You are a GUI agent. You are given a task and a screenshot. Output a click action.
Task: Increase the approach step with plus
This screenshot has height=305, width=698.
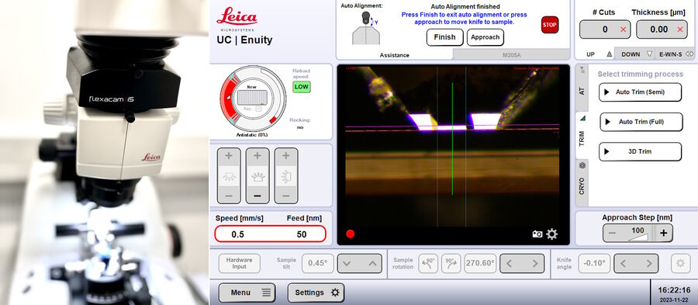tap(663, 233)
